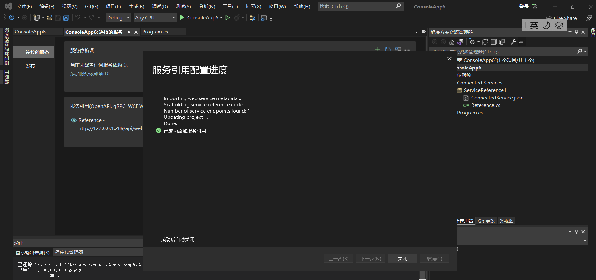The image size is (596, 280).
Task: Click the 关闭 button in dialog
Action: click(x=402, y=258)
